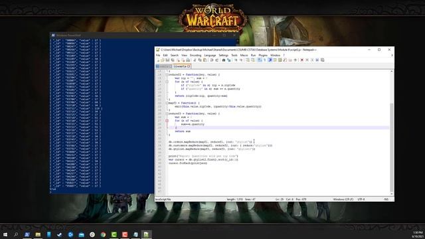425x239 pixels.
Task: Toggle Show All Characters paragraph icon
Action: point(264,60)
